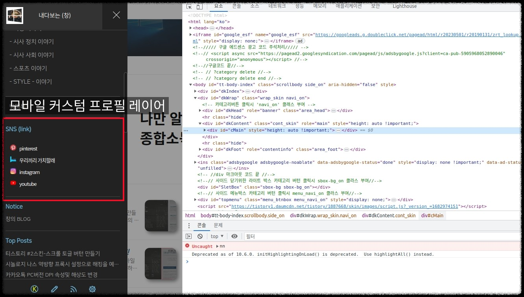The height and width of the screenshot is (297, 524).
Task: Expand the head element node
Action: [190, 28]
